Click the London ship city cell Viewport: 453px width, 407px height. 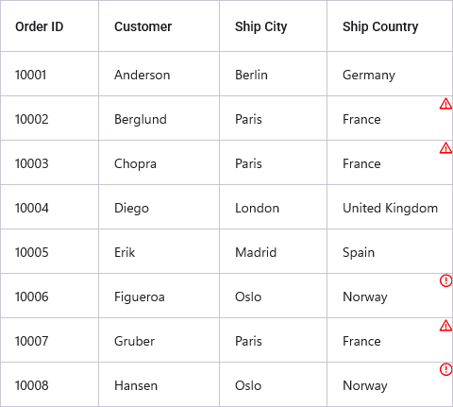pos(273,207)
